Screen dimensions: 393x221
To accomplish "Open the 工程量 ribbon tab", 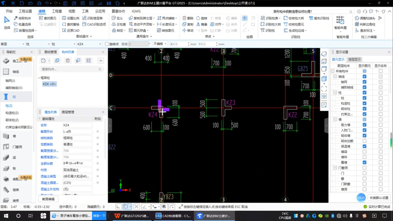I will click(x=57, y=11).
